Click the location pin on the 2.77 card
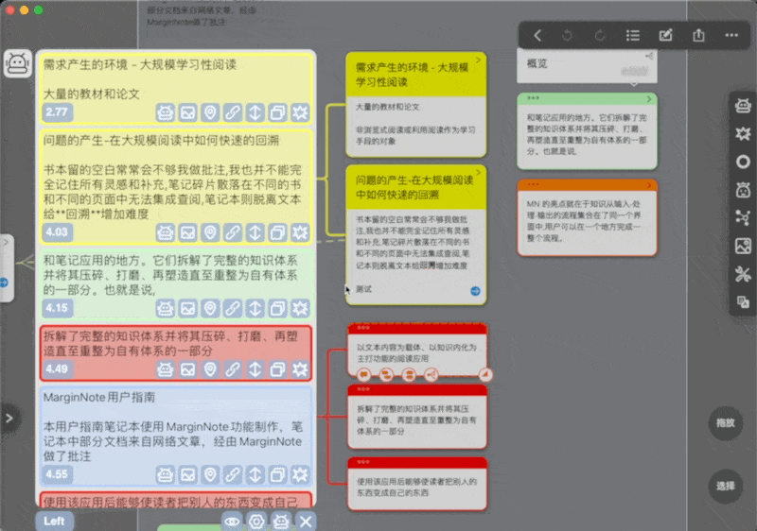This screenshot has height=531, width=757. click(210, 112)
